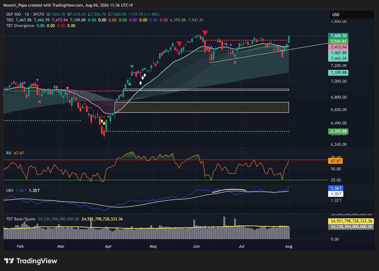Click the Jun label on the time axis
This screenshot has height=271, width=379.
(196, 246)
